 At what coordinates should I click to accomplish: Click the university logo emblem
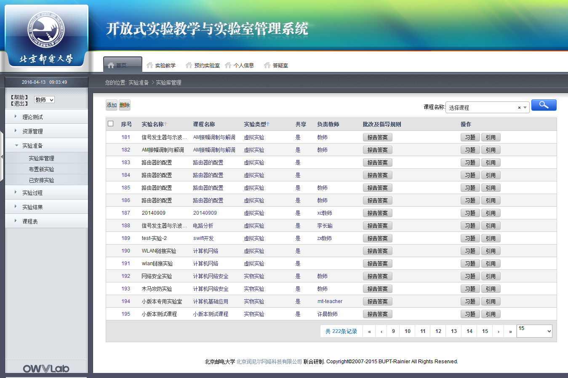[46, 29]
